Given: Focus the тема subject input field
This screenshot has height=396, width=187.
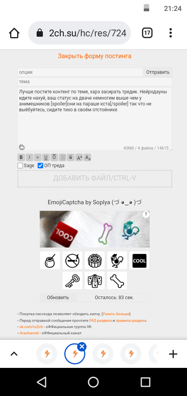Looking at the screenshot, I should coord(95,82).
